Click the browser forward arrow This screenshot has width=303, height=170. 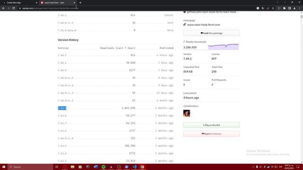pos(9,8)
